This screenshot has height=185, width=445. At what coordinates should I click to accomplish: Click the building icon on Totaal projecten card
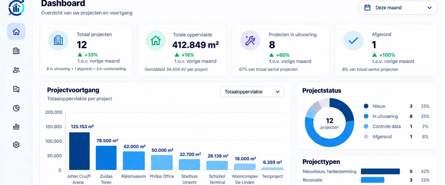[58, 40]
